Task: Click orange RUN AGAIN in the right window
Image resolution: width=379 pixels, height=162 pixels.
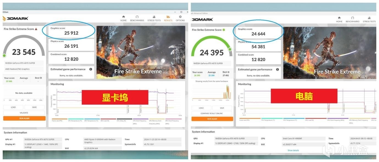Action: [212, 119]
